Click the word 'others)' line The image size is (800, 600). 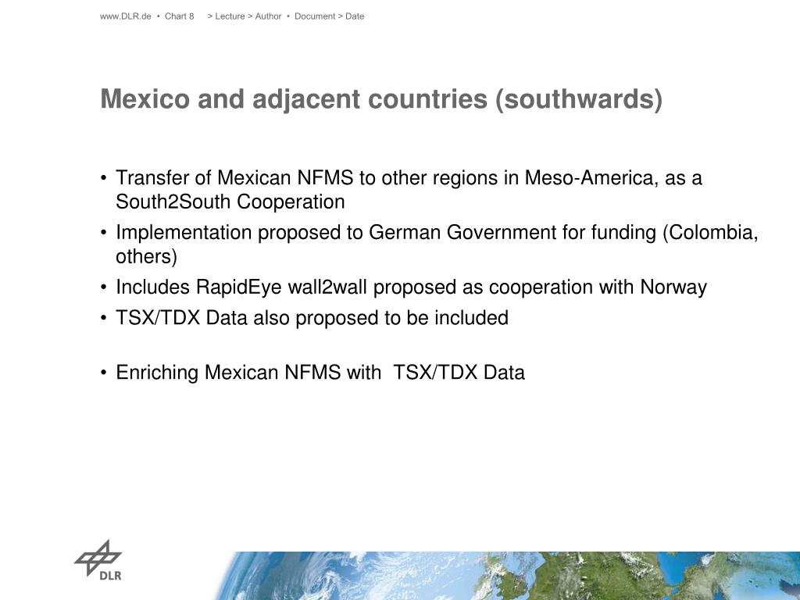(146, 256)
